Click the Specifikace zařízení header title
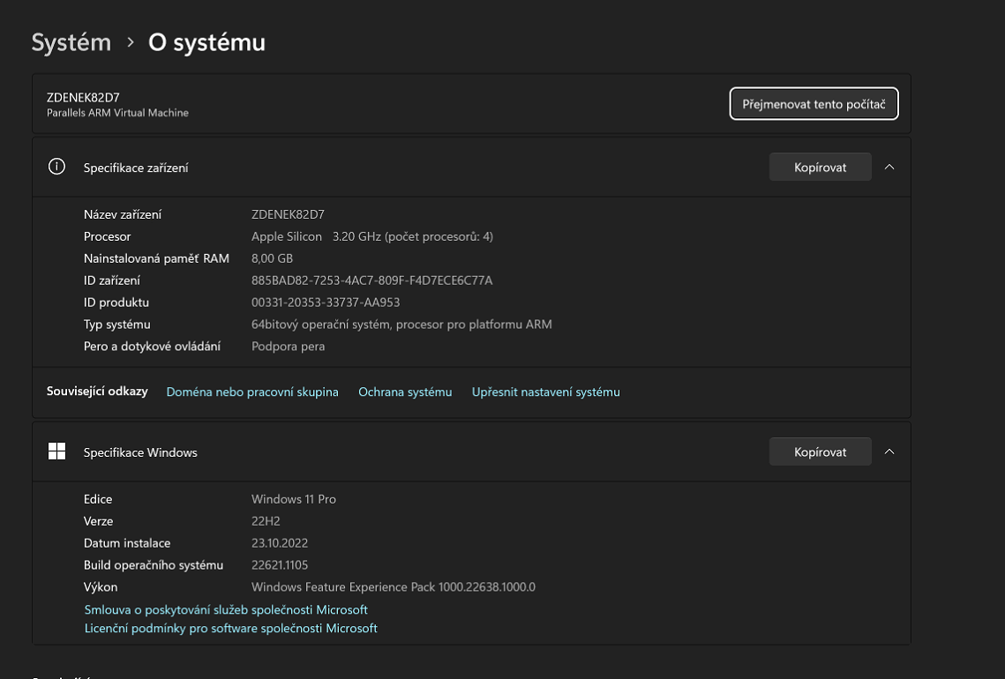This screenshot has width=1005, height=679. [x=136, y=168]
